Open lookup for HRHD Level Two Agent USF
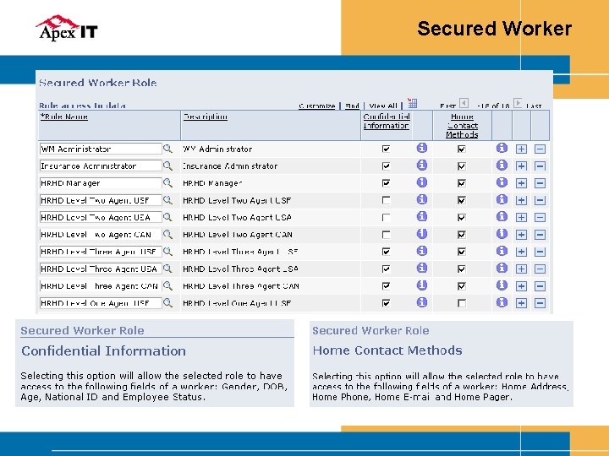This screenshot has width=609, height=456. click(167, 200)
